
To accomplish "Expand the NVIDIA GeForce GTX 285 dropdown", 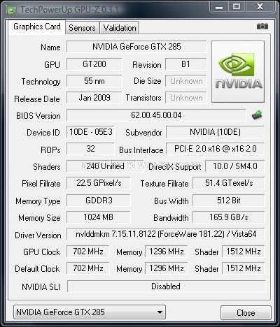I will click(x=90, y=312).
